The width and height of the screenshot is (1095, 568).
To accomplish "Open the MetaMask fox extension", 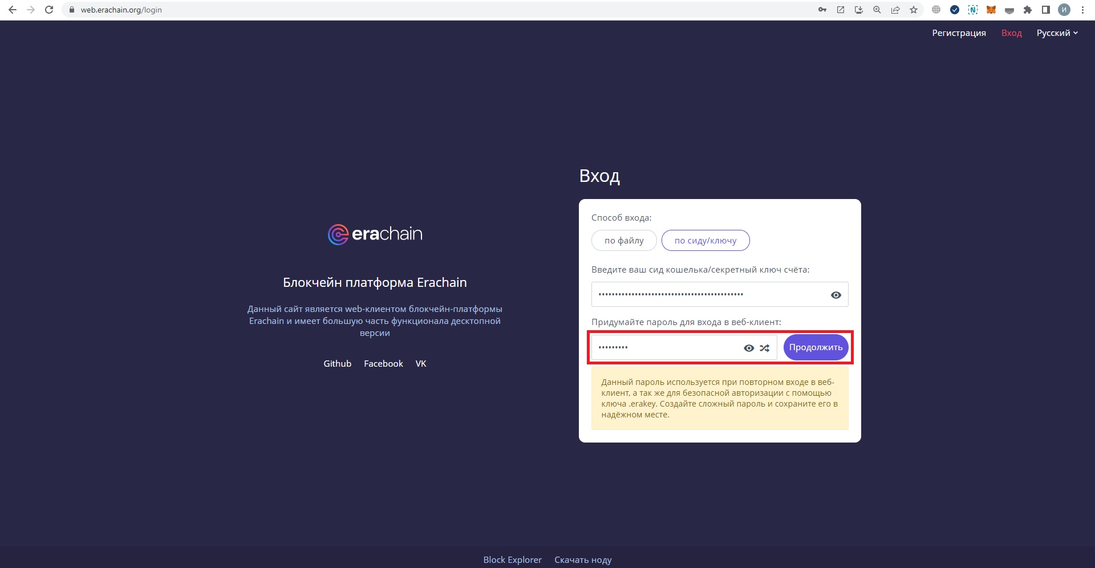I will (x=991, y=10).
